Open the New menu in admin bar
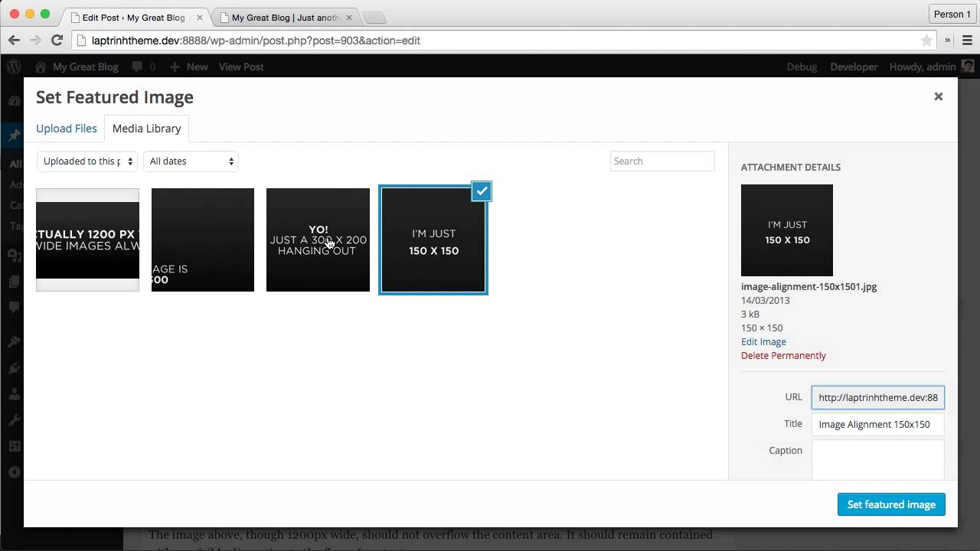This screenshot has height=551, width=980. coord(188,67)
